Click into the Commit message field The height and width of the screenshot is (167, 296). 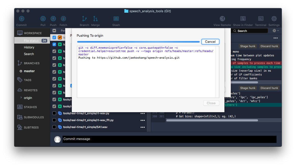point(169,139)
